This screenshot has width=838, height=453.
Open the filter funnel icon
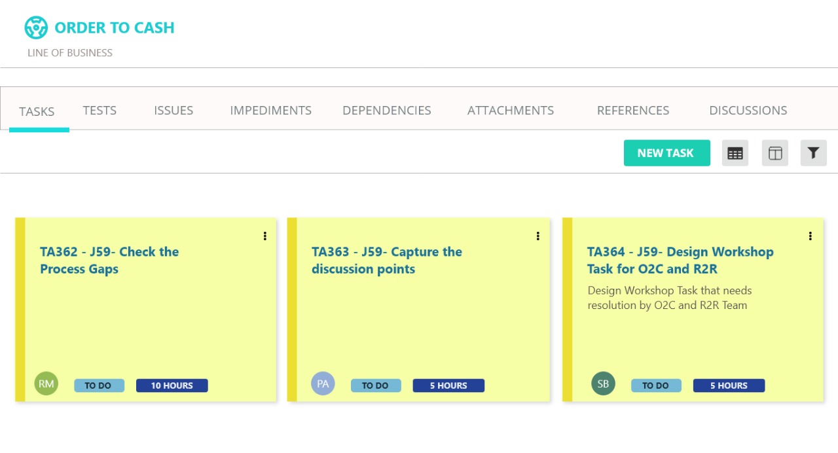(813, 153)
